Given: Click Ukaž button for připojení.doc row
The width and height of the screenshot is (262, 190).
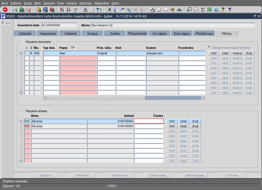Looking at the screenshot, I should (x=225, y=53).
